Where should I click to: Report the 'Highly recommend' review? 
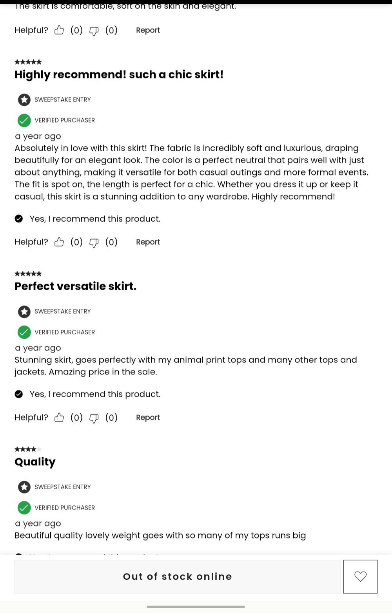click(x=148, y=242)
